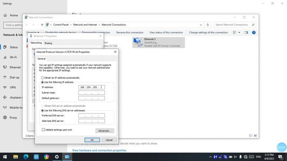Open the notification center icon

click(x=280, y=157)
